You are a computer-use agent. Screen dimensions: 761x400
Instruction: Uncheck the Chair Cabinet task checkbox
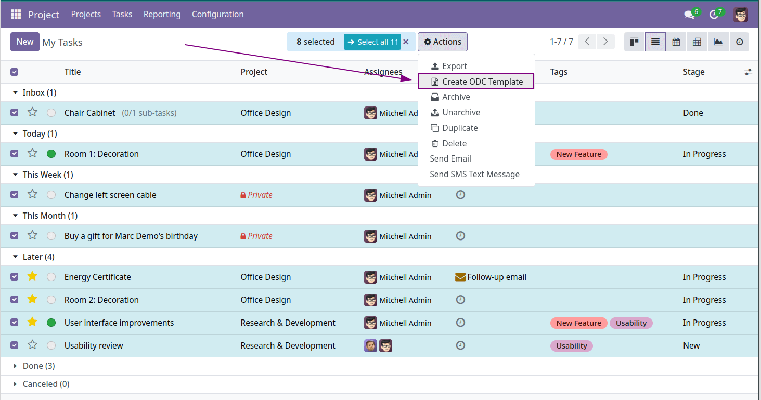[14, 112]
